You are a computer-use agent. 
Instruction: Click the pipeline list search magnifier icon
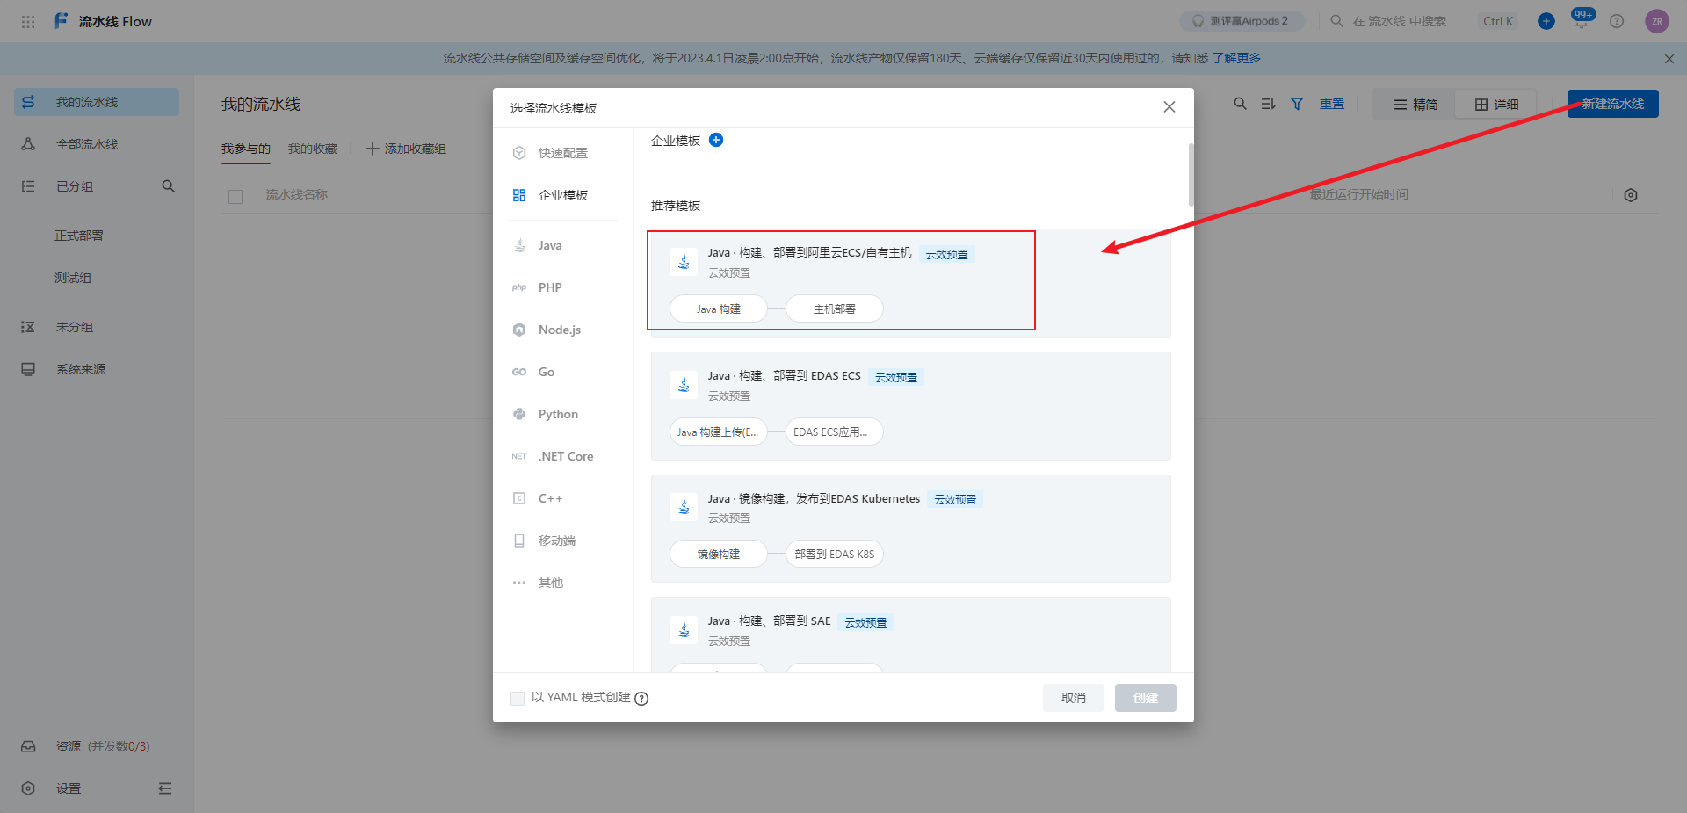coord(1240,104)
